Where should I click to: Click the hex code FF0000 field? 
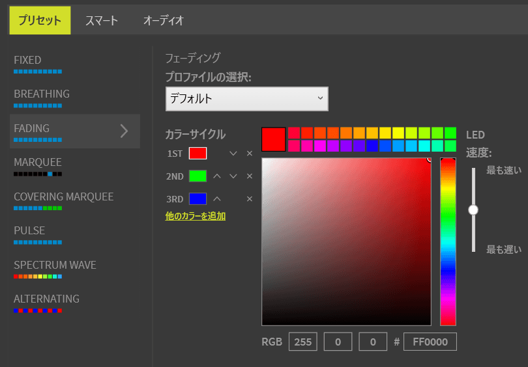click(x=430, y=342)
